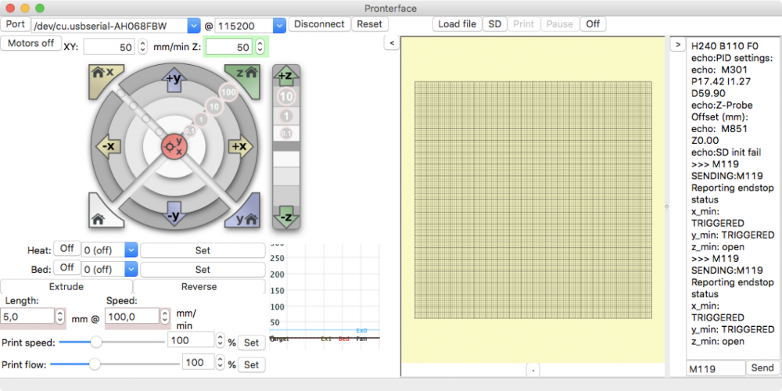The image size is (782, 391).
Task: Click the G-code command input field
Action: pos(716,368)
